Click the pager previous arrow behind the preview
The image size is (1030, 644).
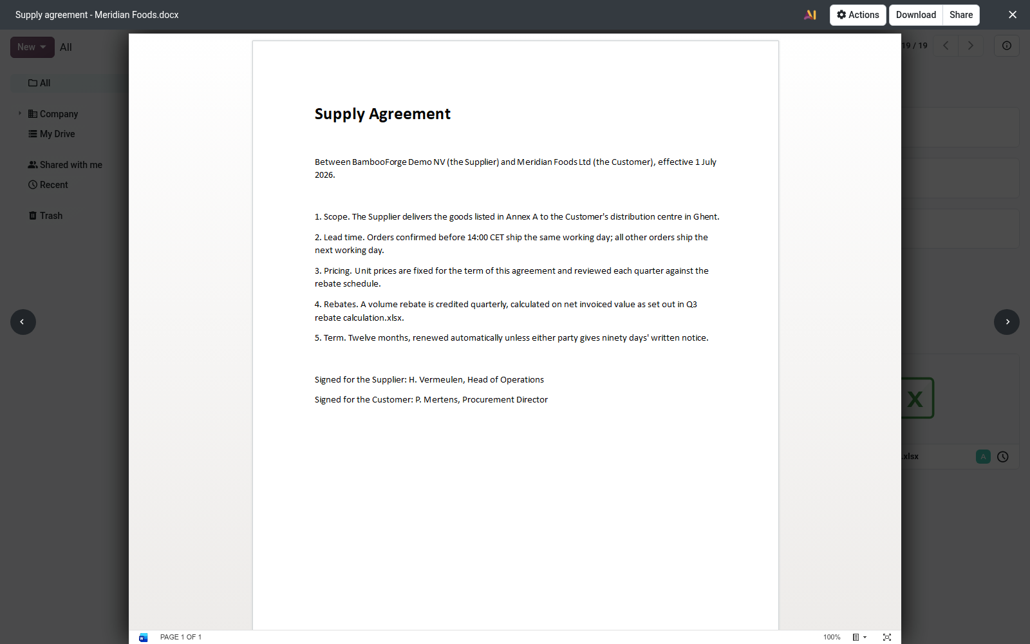pos(946,46)
